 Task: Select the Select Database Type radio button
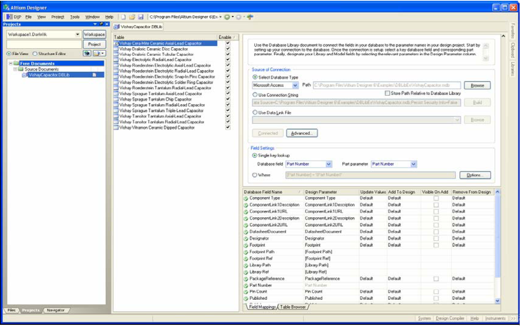tap(255, 78)
